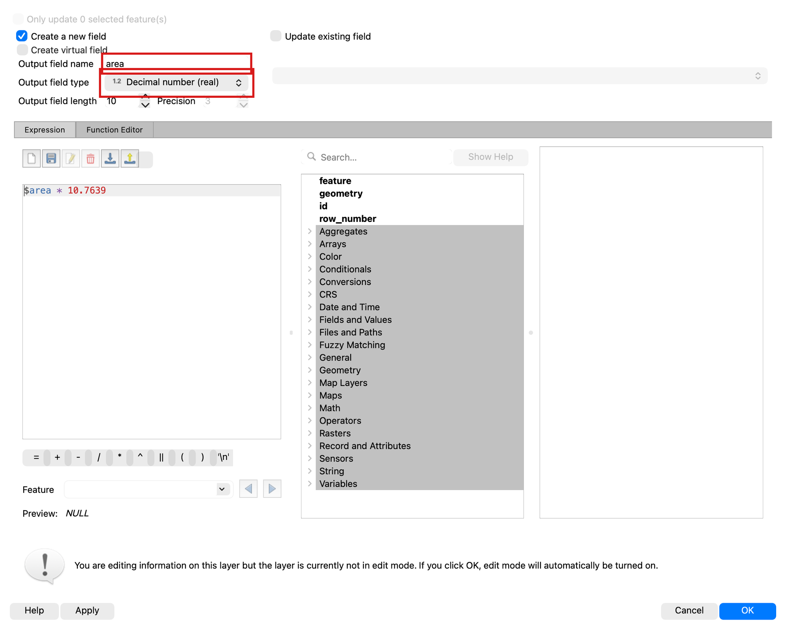Expand the Geometry function group
Viewport: 786px width, 631px height.
pos(310,370)
